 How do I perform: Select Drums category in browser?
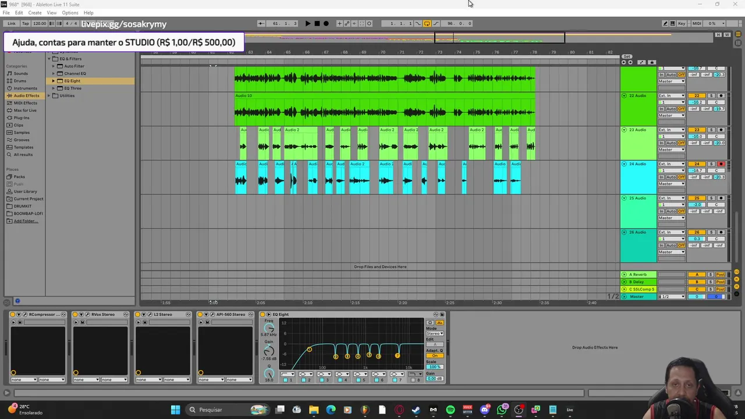20,81
